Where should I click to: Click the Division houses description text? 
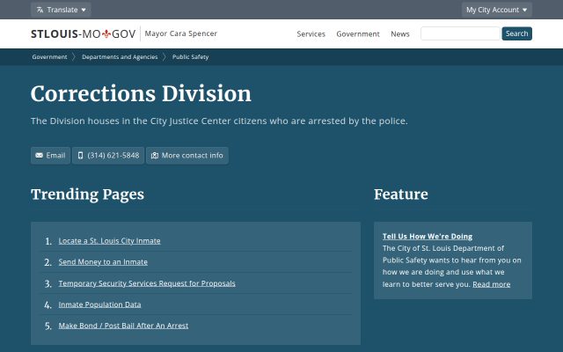click(x=219, y=121)
